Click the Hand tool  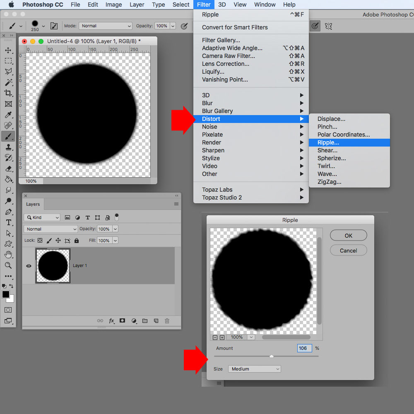click(x=8, y=255)
